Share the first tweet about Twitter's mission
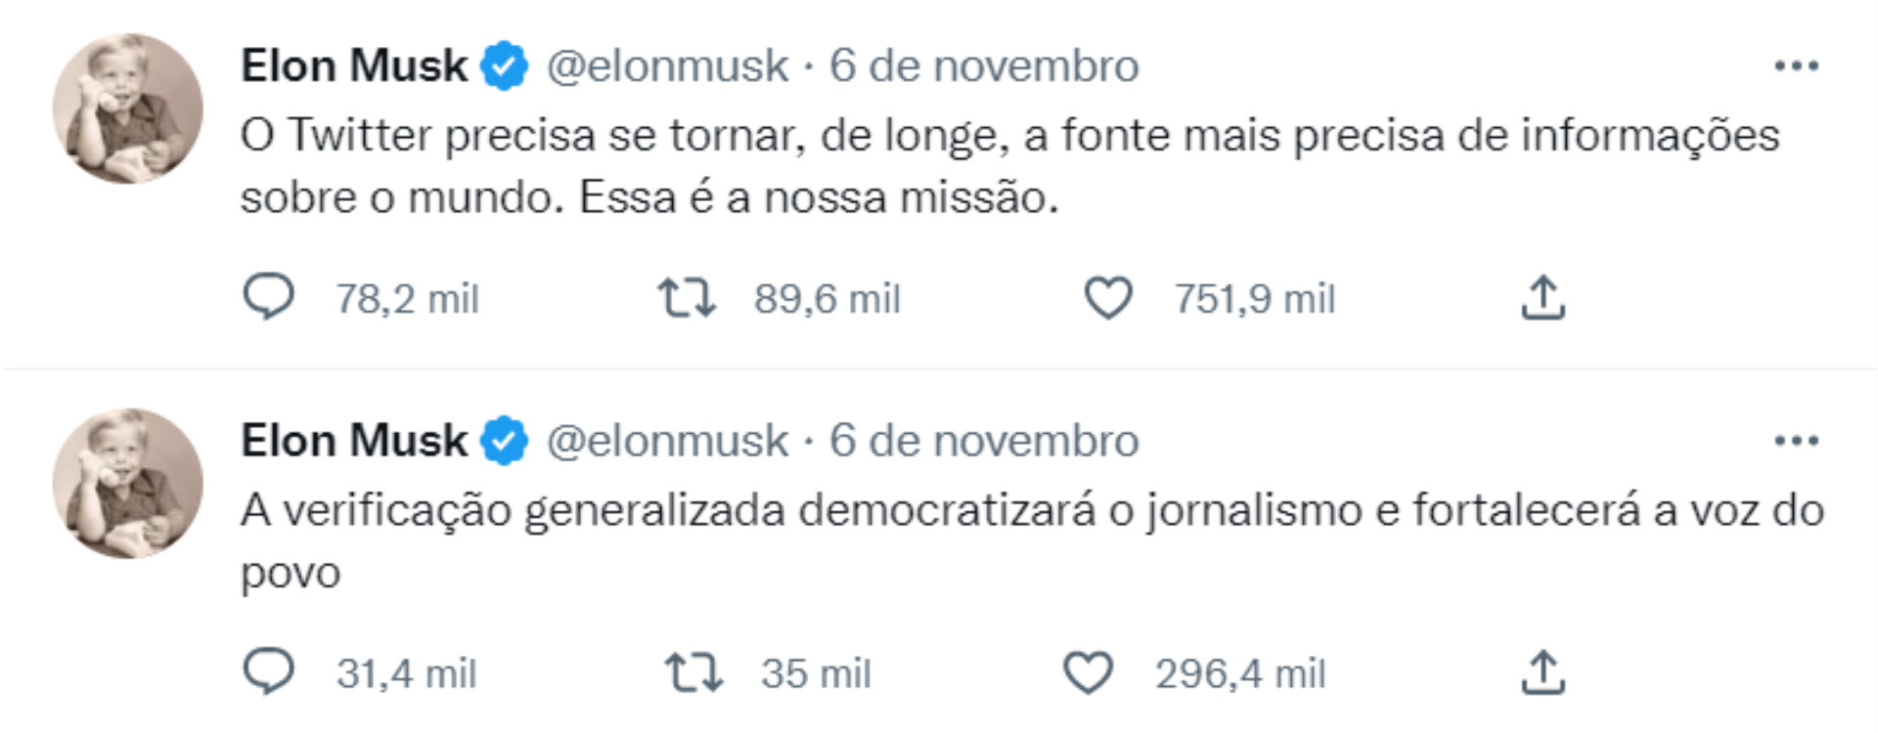The width and height of the screenshot is (1878, 733). click(1543, 298)
